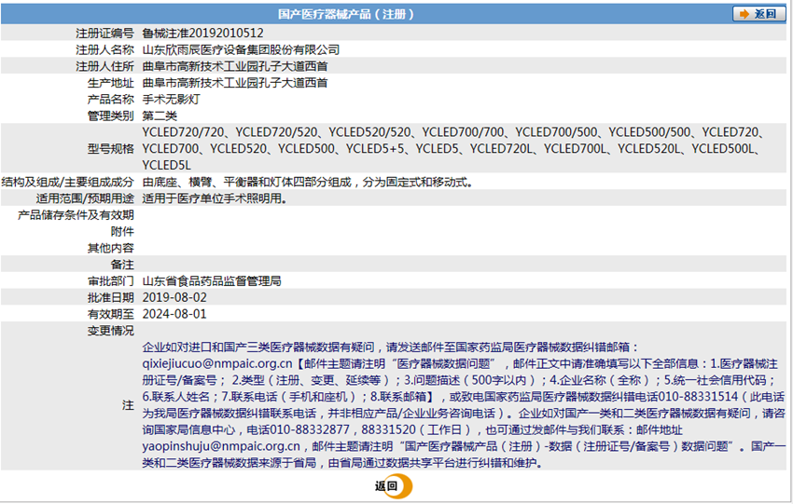Click the 结构及组成/主要组成成分 label

(x=68, y=183)
